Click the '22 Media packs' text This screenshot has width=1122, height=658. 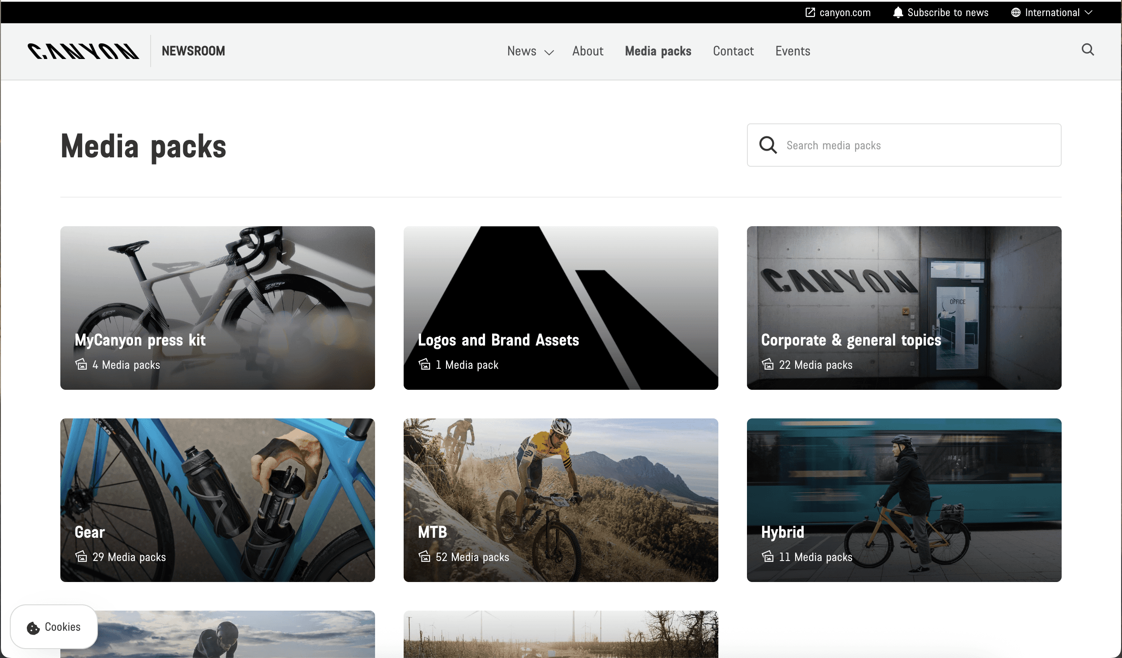[x=815, y=365]
